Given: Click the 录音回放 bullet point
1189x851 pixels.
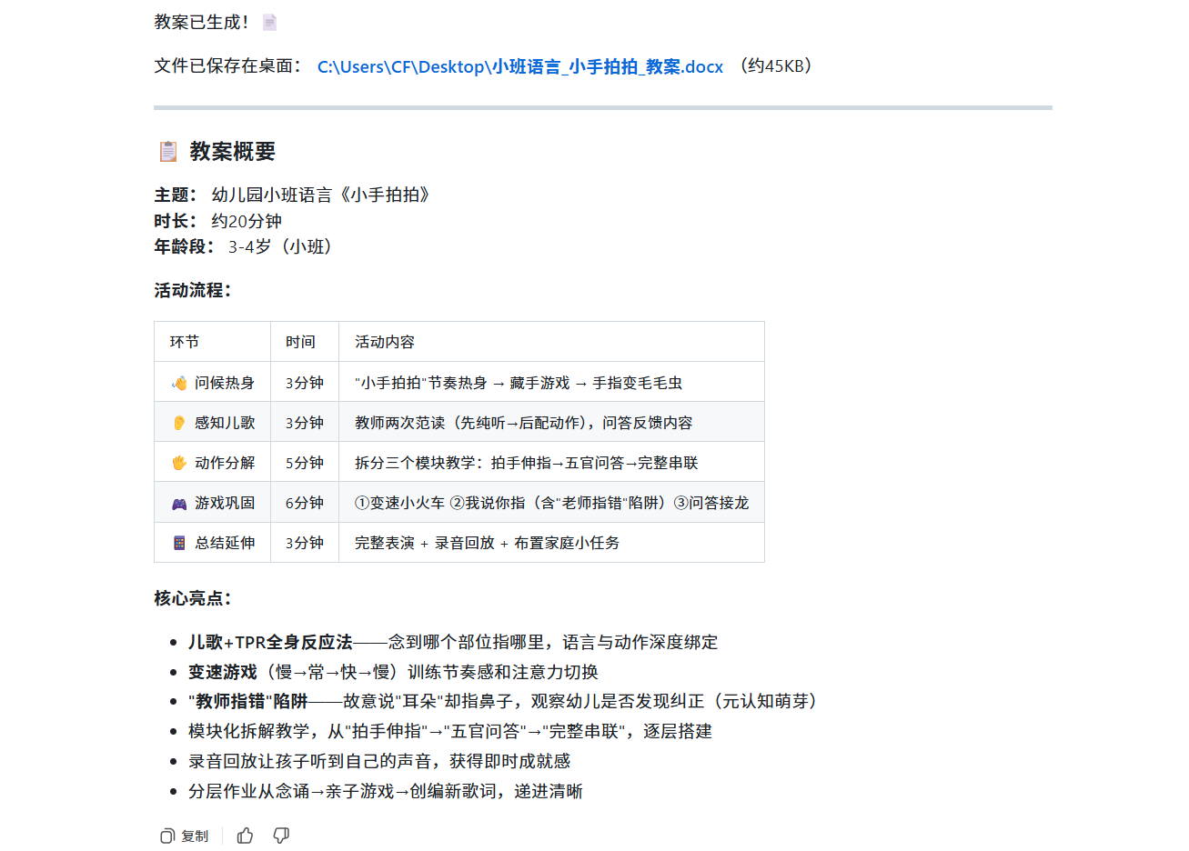Looking at the screenshot, I should point(379,761).
